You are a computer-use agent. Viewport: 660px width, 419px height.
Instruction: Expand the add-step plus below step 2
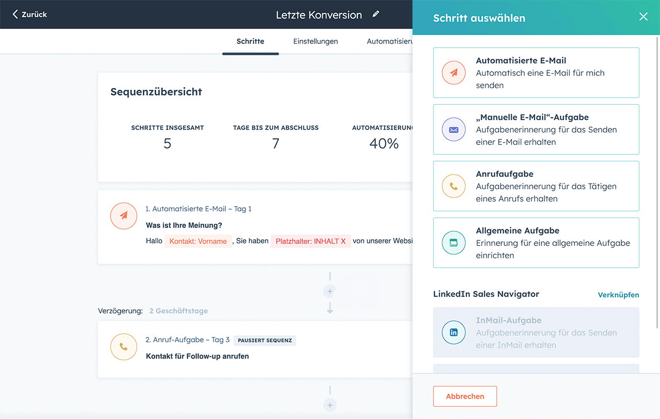click(x=329, y=405)
